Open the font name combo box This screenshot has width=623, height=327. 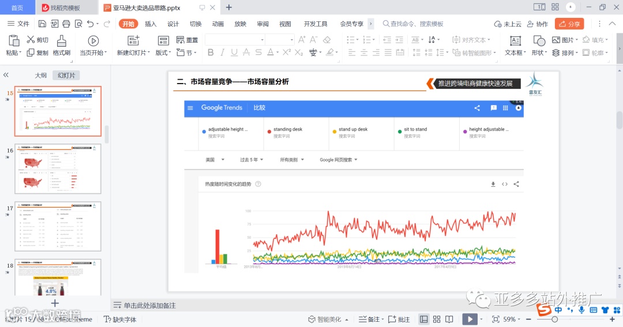click(235, 40)
